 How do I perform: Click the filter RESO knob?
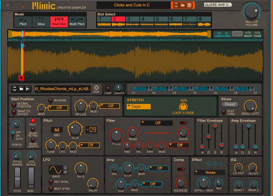point(133,133)
